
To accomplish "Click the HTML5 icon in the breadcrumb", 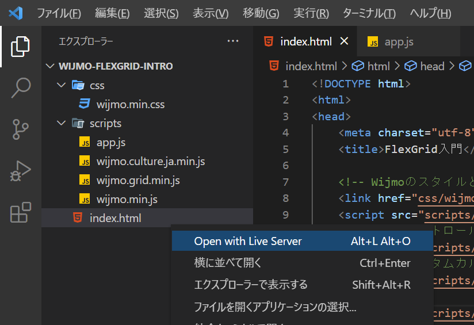I will [274, 66].
